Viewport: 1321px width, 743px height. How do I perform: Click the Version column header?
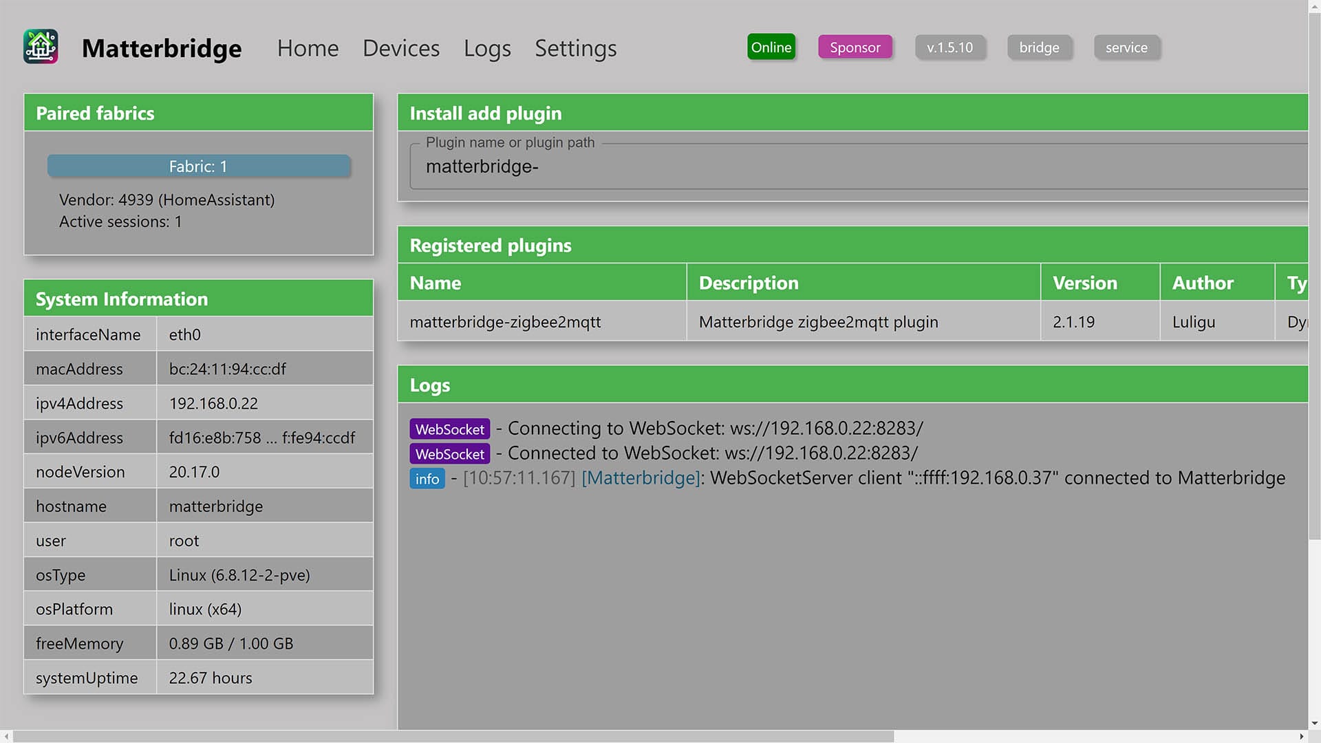click(x=1084, y=283)
